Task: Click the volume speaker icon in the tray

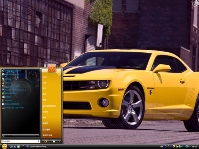Action: click(x=189, y=146)
